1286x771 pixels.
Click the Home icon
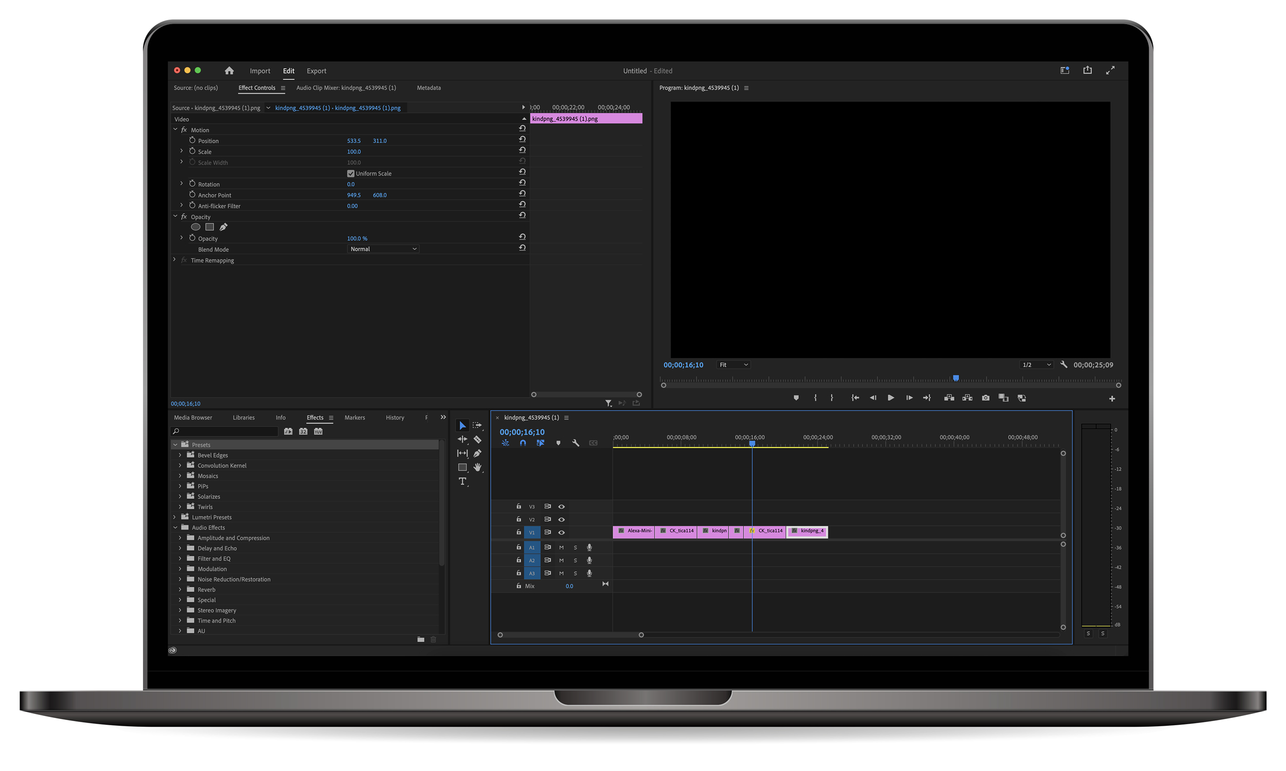229,70
